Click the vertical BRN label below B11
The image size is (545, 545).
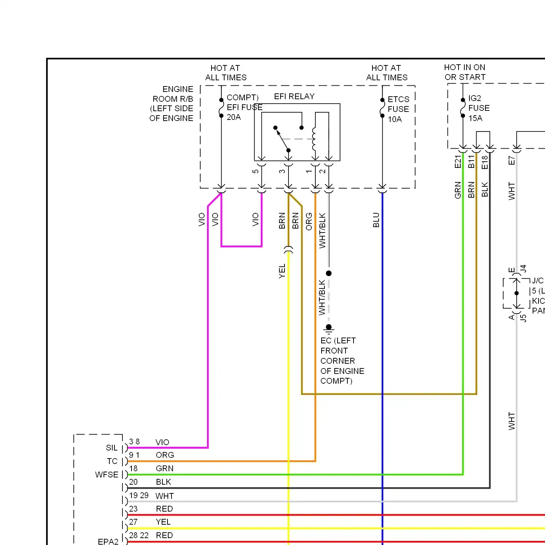point(471,190)
